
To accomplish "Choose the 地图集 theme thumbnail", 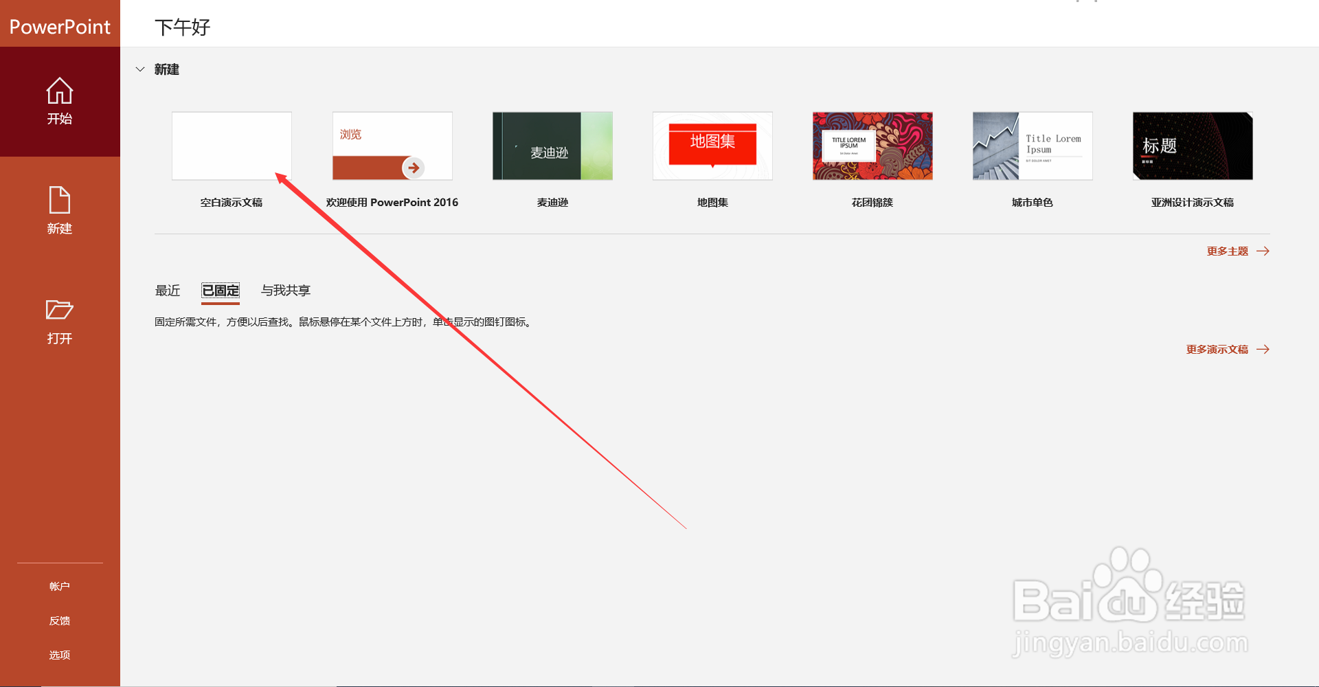I will (712, 146).
